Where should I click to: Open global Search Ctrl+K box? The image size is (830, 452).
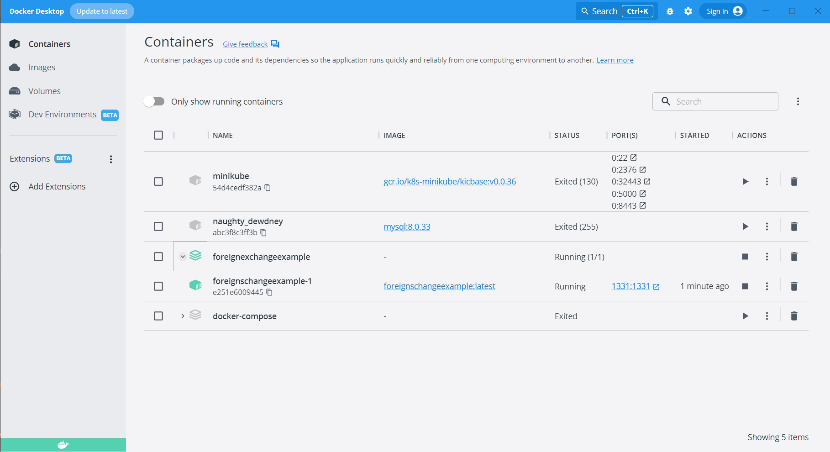point(616,11)
